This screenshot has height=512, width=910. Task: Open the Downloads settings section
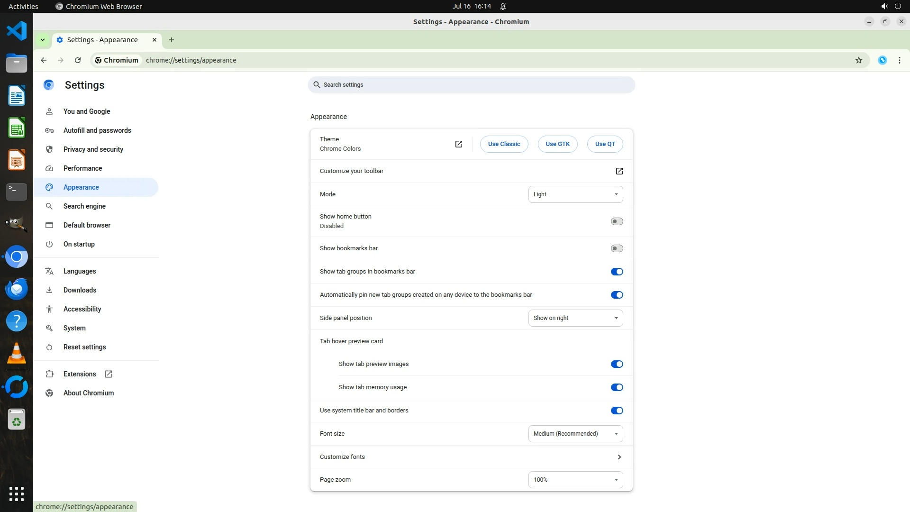80,290
